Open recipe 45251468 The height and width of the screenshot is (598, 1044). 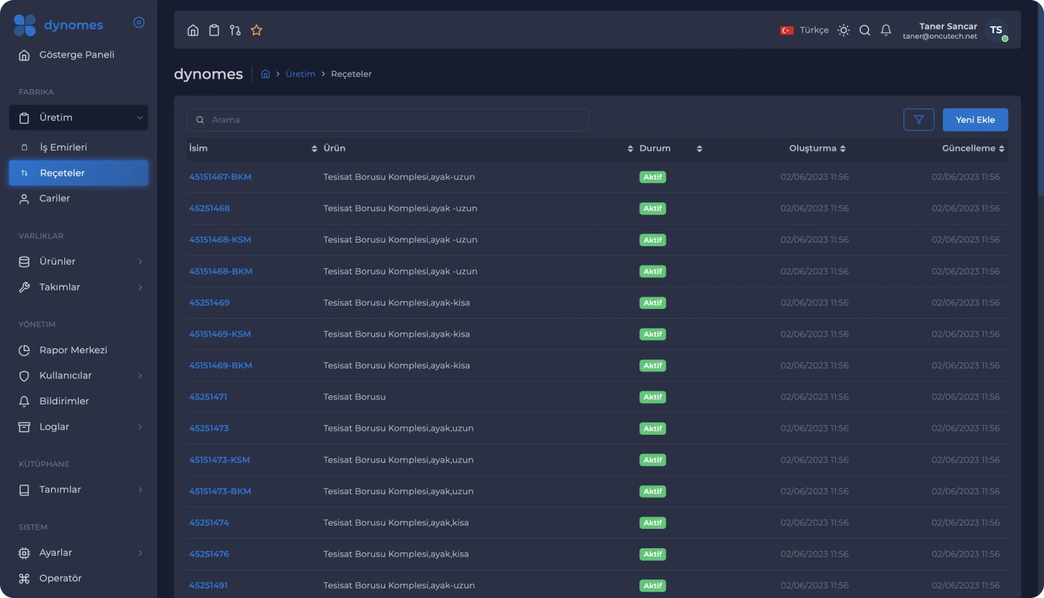(x=209, y=208)
